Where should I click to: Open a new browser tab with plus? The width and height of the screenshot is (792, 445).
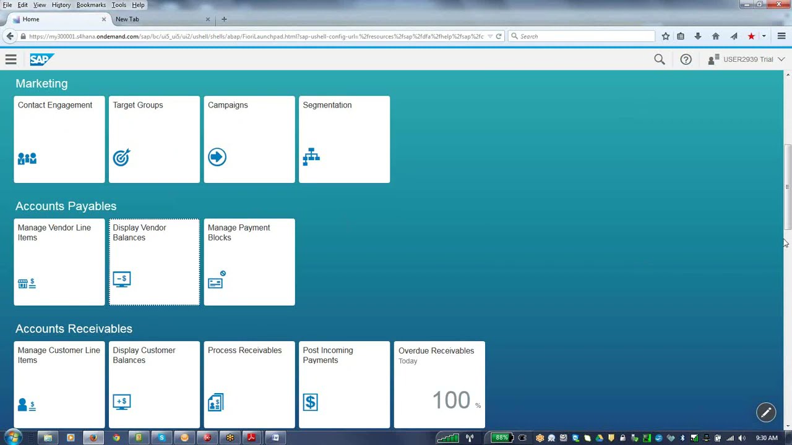pyautogui.click(x=224, y=19)
